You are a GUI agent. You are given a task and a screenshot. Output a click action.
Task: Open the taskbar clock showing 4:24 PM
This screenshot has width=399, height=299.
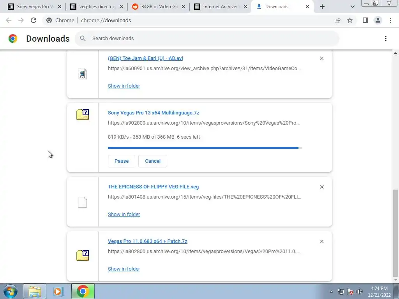(379, 292)
